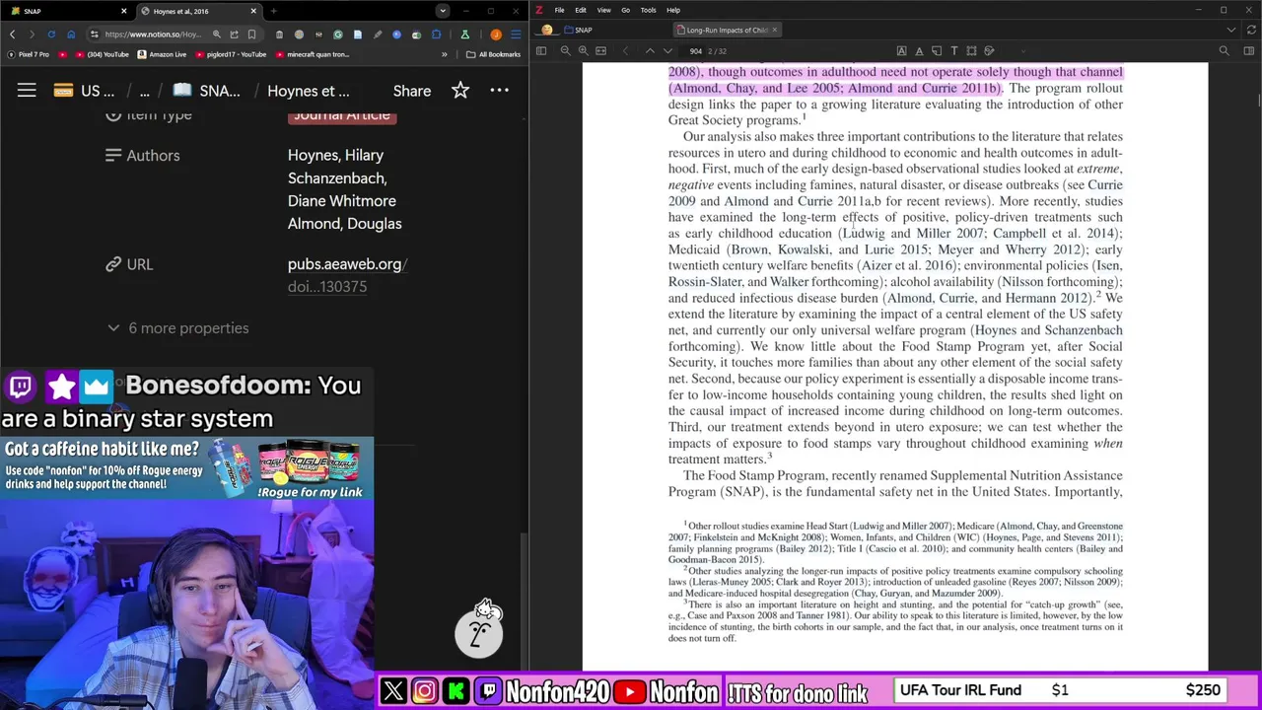Open SNA... breadcrumb in Notion
This screenshot has height=710, width=1262.
(207, 91)
